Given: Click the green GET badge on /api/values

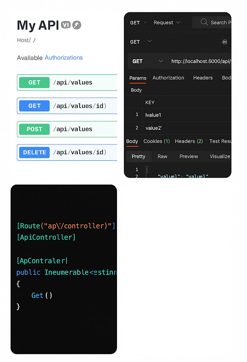Looking at the screenshot, I should pos(34,82).
